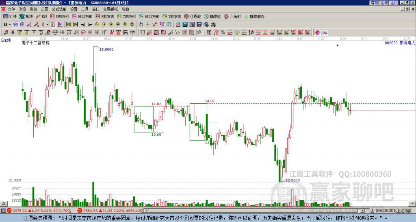
Task: Open the calendar icon
Action: pyautogui.click(x=178, y=24)
